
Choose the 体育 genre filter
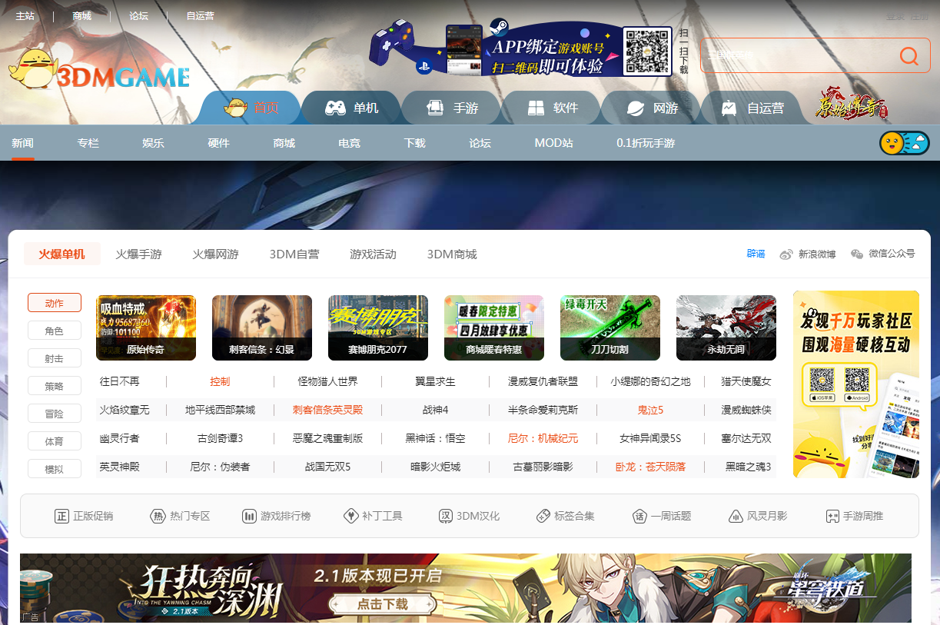(55, 441)
